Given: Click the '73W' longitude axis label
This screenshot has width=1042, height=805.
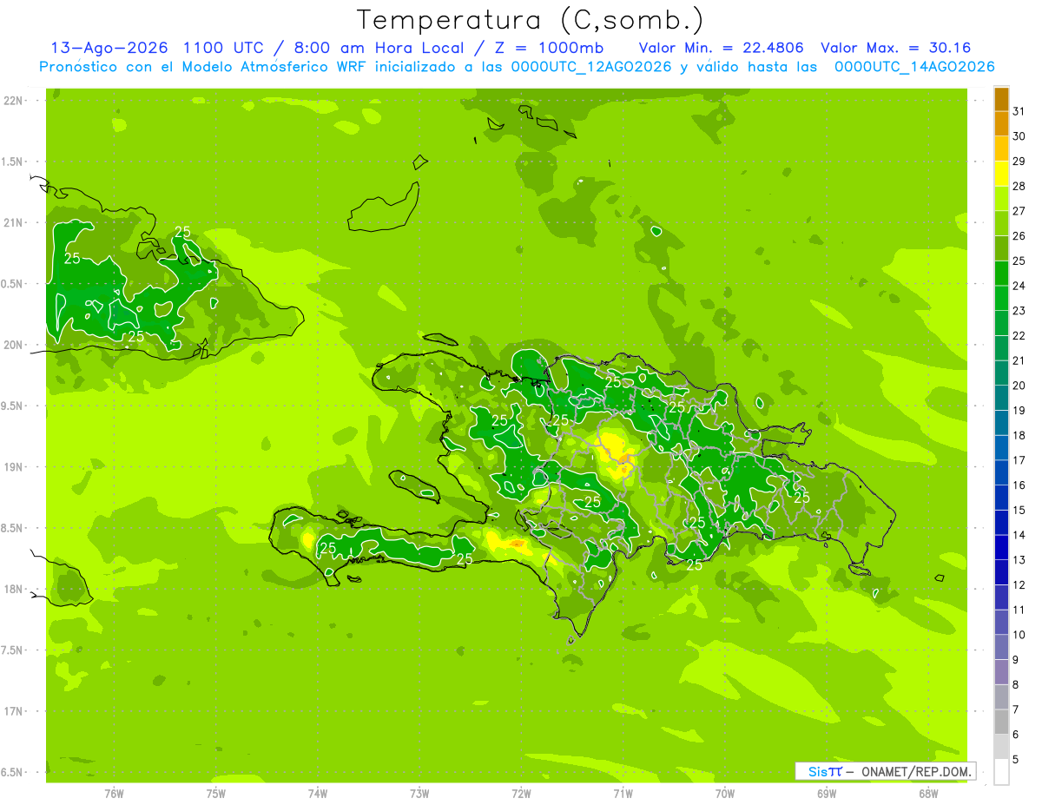Looking at the screenshot, I should (419, 794).
